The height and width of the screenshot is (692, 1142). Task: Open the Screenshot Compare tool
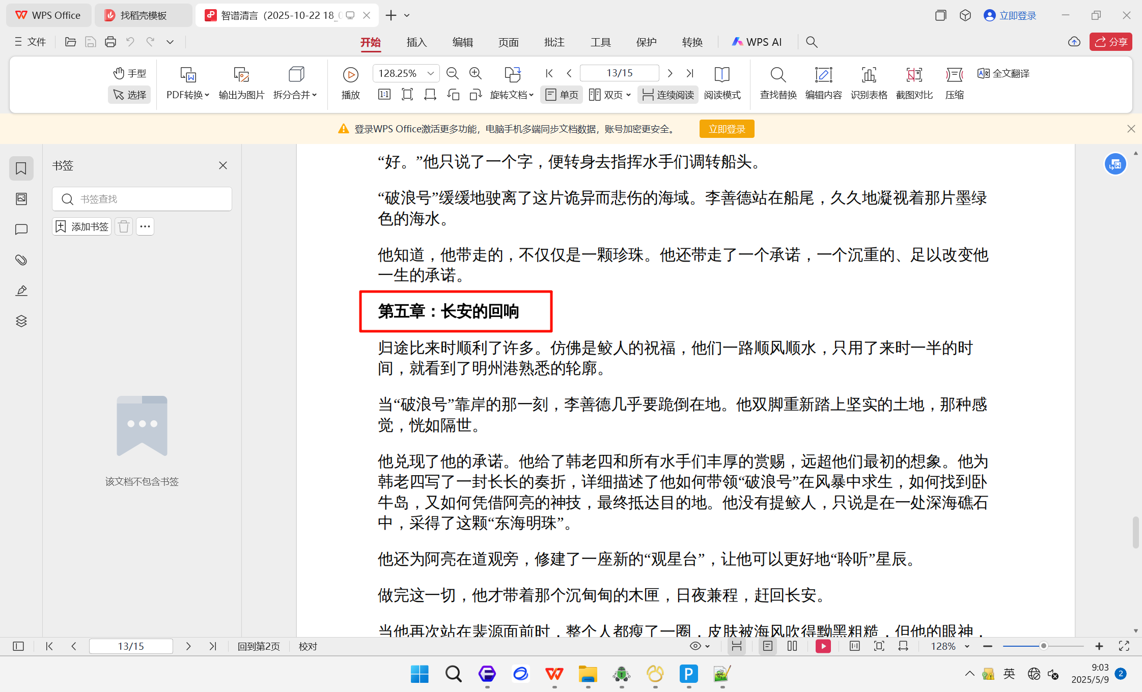tap(914, 75)
